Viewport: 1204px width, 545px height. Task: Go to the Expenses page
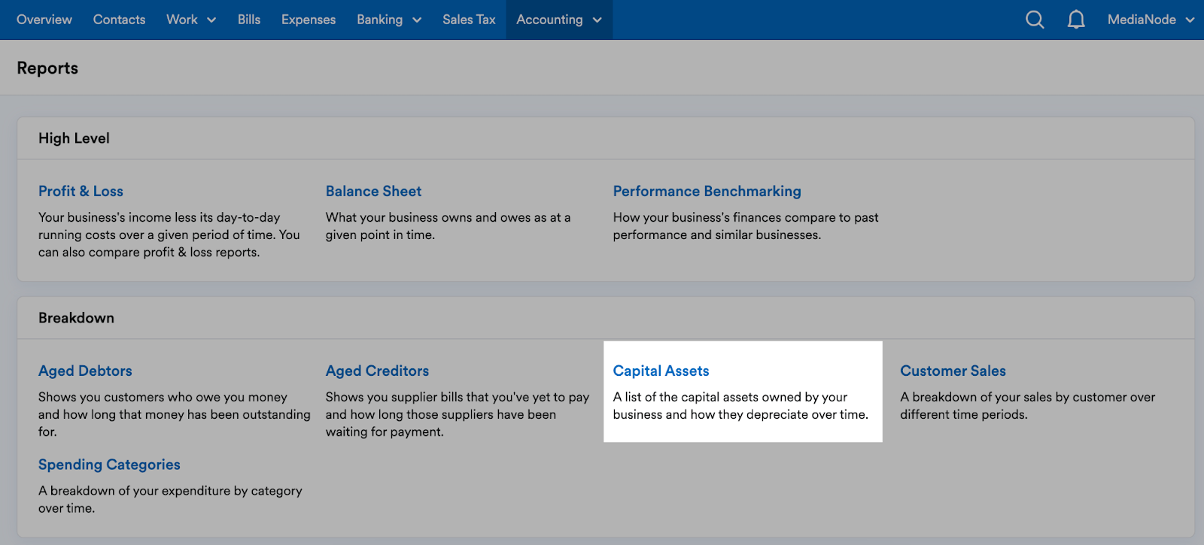[308, 20]
